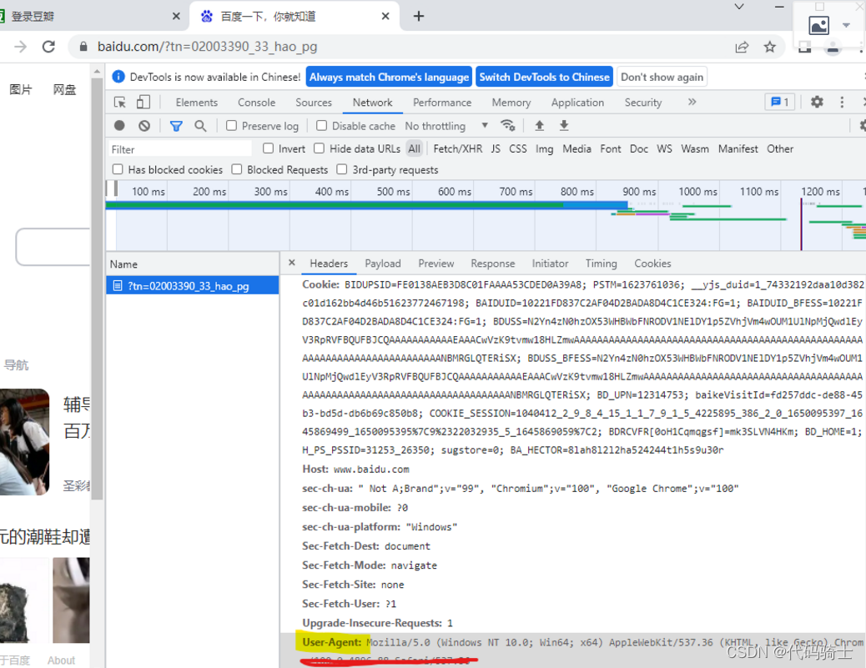Open the Timing tab
Screen dimensions: 866x668
pyautogui.click(x=601, y=264)
